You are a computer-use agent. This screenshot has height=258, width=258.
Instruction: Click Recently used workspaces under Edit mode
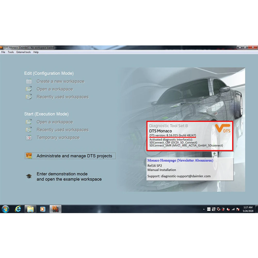(x=62, y=97)
